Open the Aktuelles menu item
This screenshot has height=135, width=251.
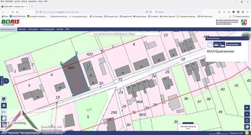[22, 29]
